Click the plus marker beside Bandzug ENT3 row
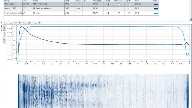Viewport: 192px width, 108px height. [x=2, y=8]
